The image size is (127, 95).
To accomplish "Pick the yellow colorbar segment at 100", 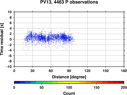I will [72, 82].
